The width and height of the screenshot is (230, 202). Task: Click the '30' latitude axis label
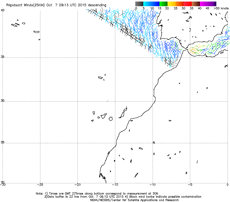point(2,101)
